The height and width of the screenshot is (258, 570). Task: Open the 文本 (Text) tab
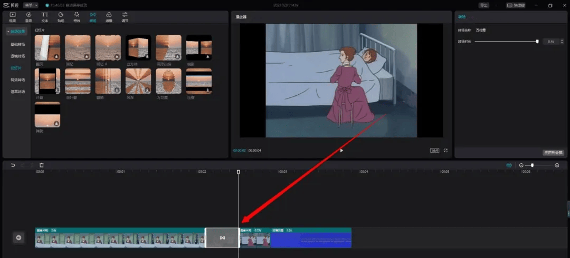point(44,17)
